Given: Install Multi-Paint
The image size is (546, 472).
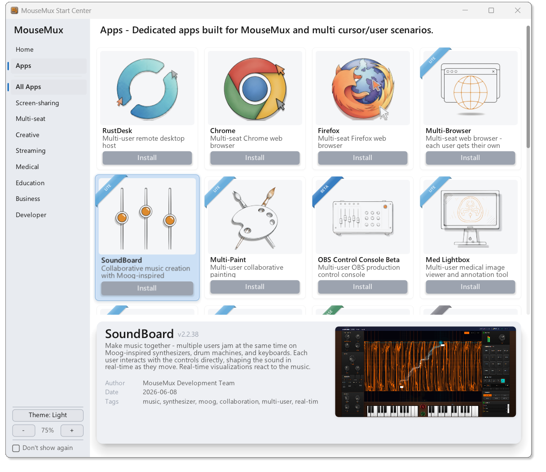Looking at the screenshot, I should point(255,287).
